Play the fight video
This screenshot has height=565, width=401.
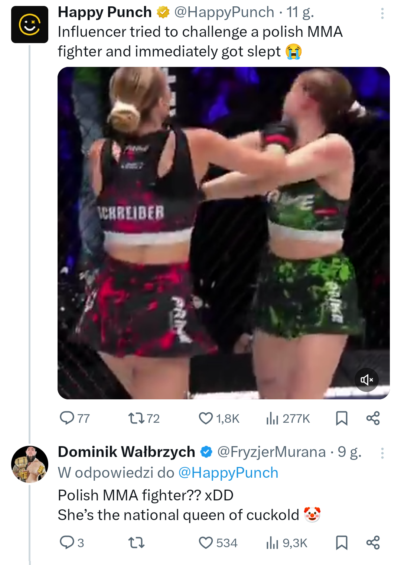click(224, 233)
